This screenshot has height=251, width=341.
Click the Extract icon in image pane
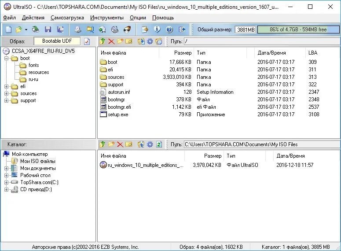141,41
